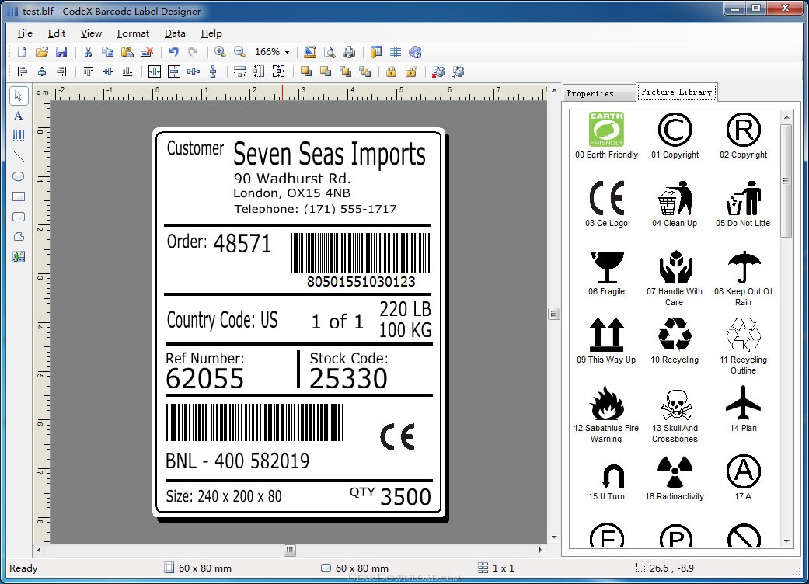Lock the selected object with closed padlock
The width and height of the screenshot is (809, 584).
(x=392, y=71)
